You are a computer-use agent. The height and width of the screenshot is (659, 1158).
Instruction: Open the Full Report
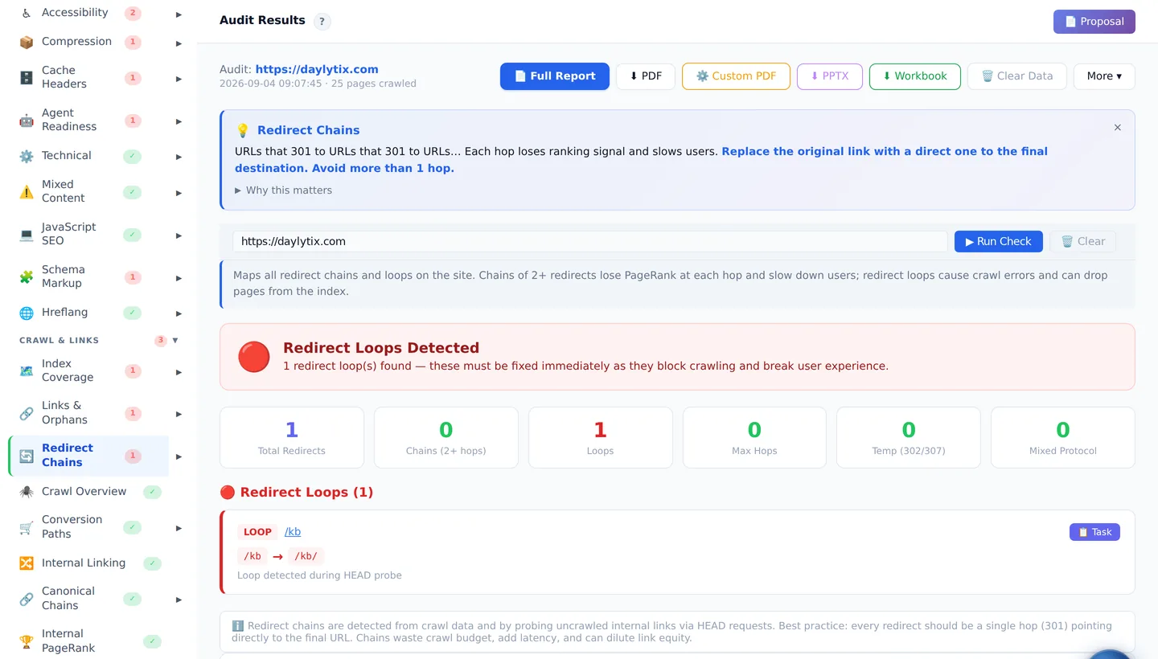pyautogui.click(x=555, y=76)
